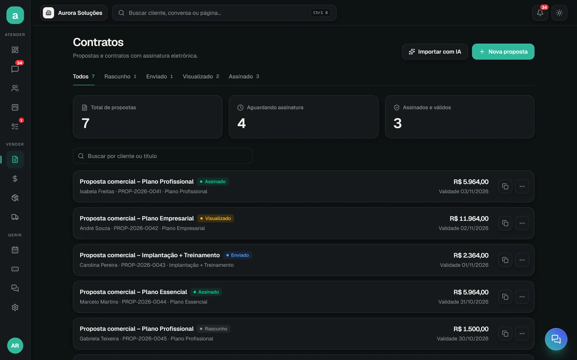This screenshot has height=360, width=577.
Task: Click the Nova proposta button
Action: [503, 52]
